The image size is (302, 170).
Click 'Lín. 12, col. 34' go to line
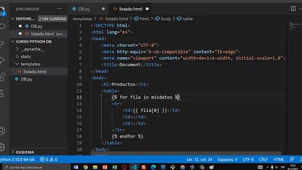(x=199, y=160)
